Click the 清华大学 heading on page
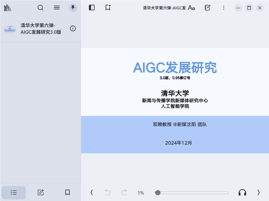 coord(175,93)
